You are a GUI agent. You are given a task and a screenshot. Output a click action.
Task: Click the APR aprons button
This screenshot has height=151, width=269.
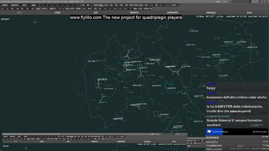click(x=132, y=5)
